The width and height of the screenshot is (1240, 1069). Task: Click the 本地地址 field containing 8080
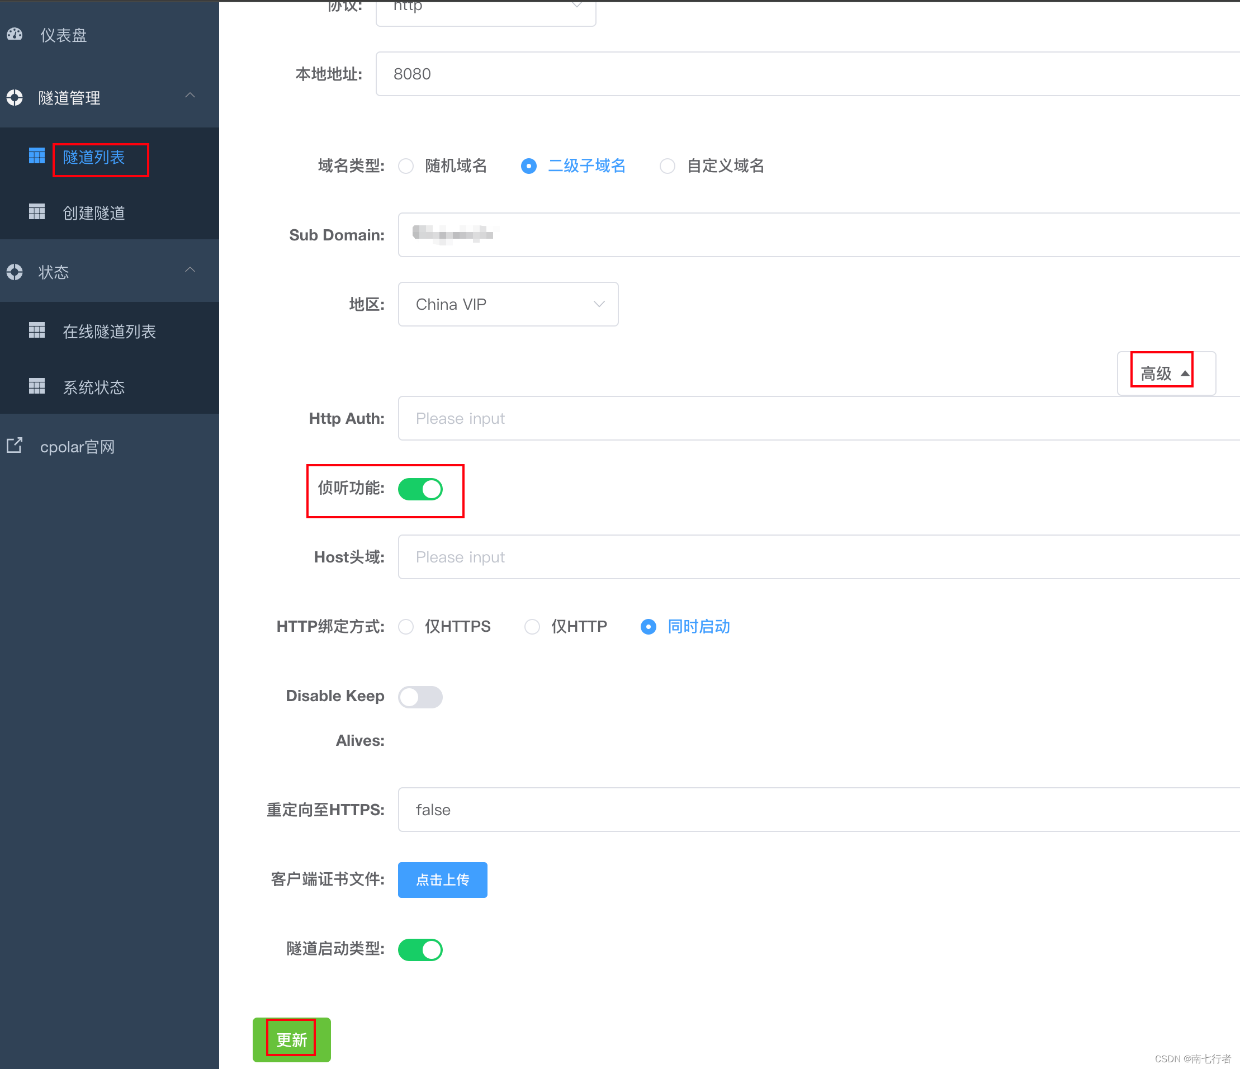coord(808,74)
